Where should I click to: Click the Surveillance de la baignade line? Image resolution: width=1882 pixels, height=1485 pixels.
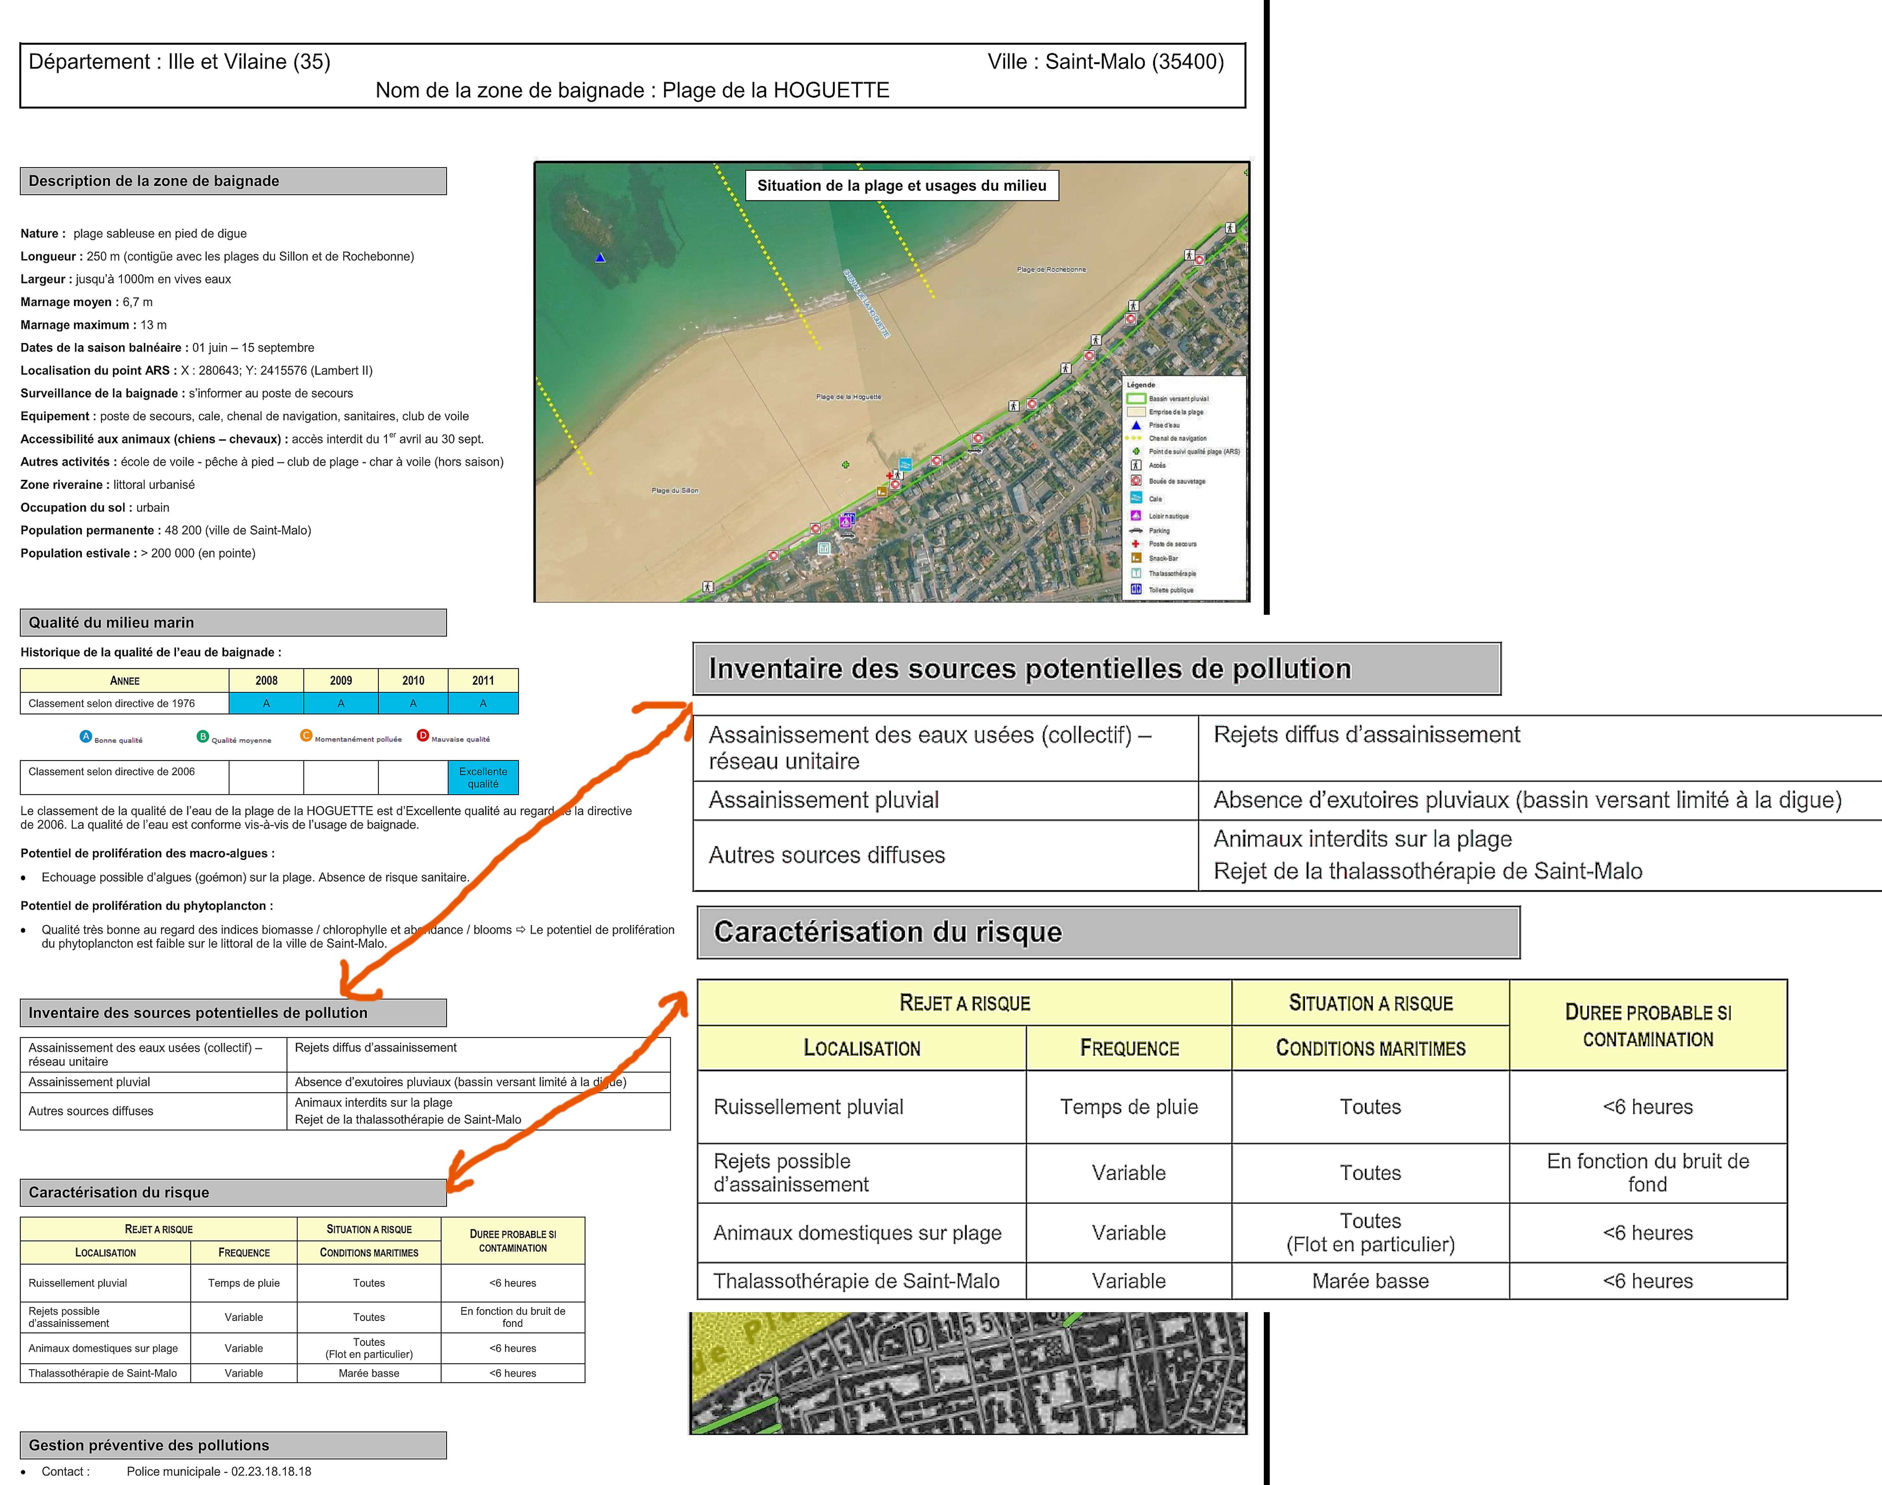click(x=187, y=393)
